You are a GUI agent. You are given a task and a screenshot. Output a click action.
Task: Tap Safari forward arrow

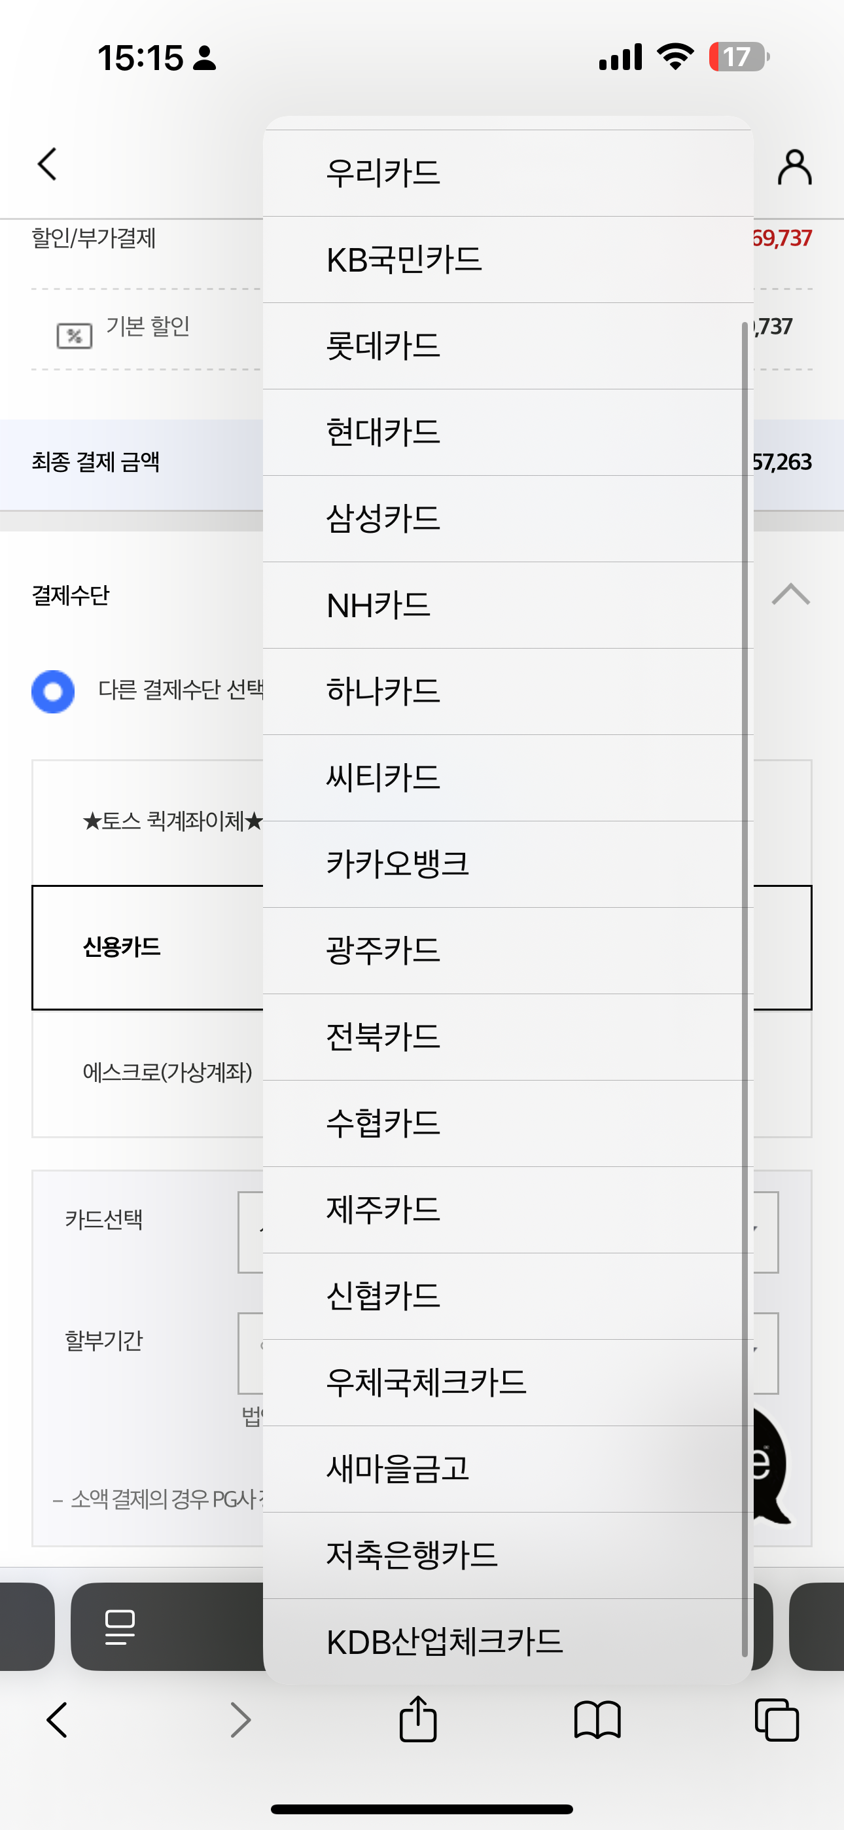click(x=241, y=1720)
